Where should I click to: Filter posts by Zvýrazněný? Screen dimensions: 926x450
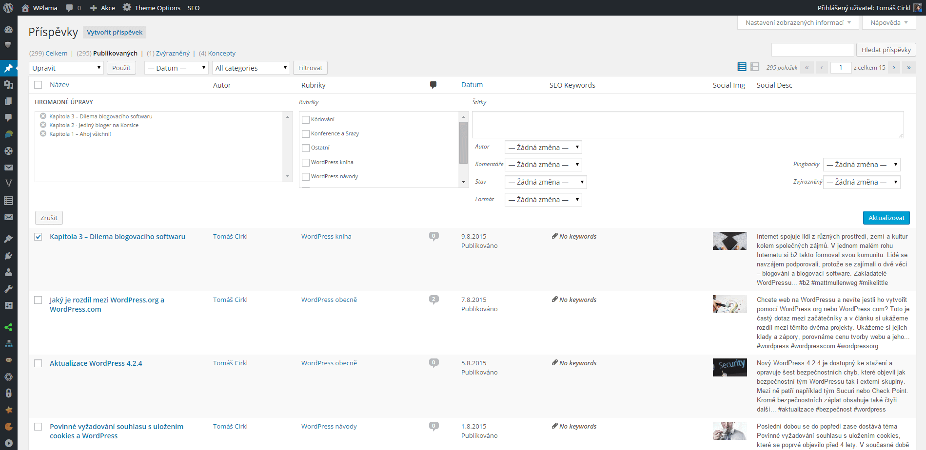(173, 54)
